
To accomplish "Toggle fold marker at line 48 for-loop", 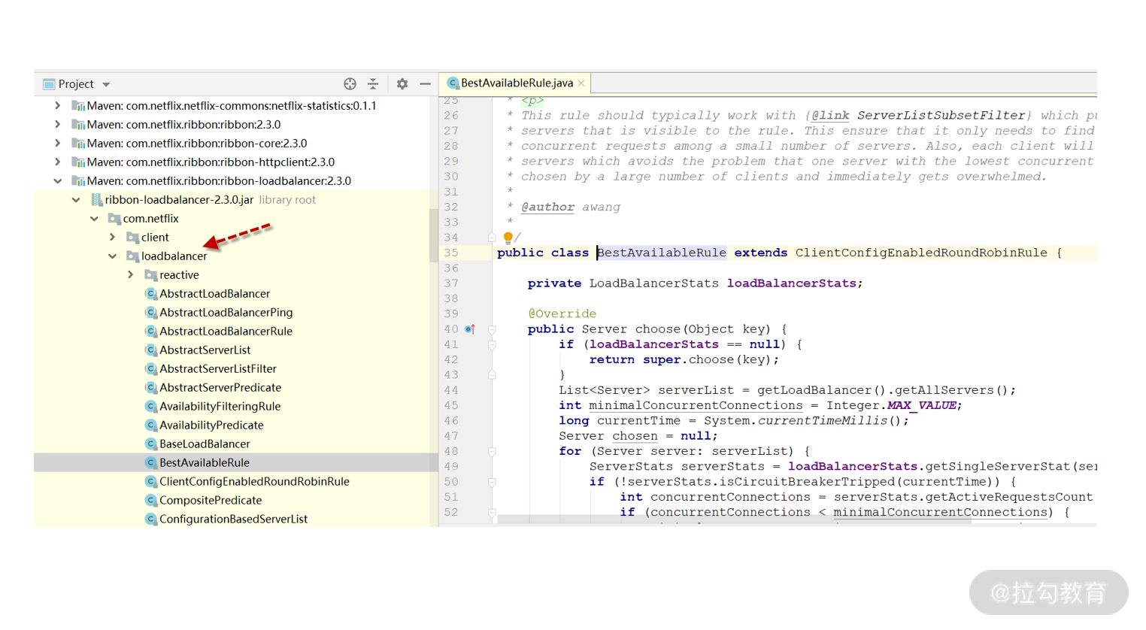I will click(492, 452).
